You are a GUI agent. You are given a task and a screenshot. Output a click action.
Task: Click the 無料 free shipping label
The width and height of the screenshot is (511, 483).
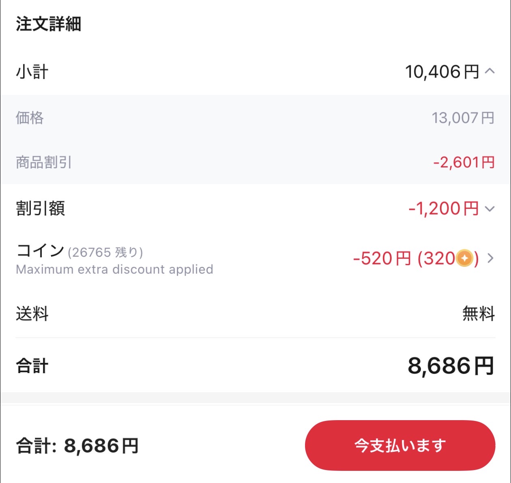tap(479, 313)
